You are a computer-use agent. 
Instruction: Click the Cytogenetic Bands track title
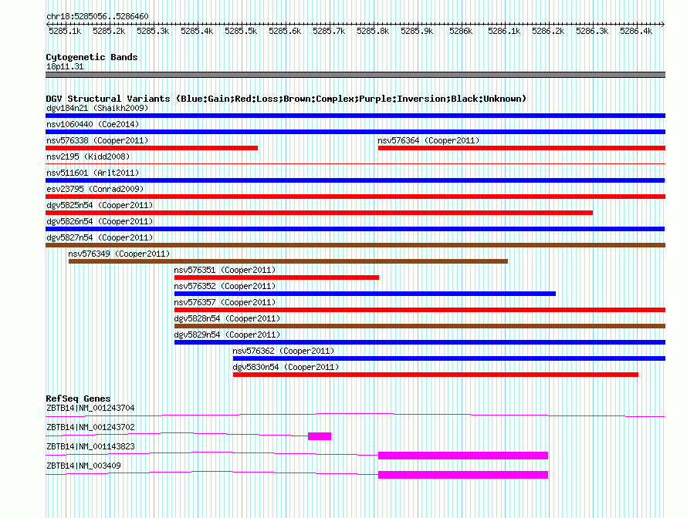[x=92, y=57]
